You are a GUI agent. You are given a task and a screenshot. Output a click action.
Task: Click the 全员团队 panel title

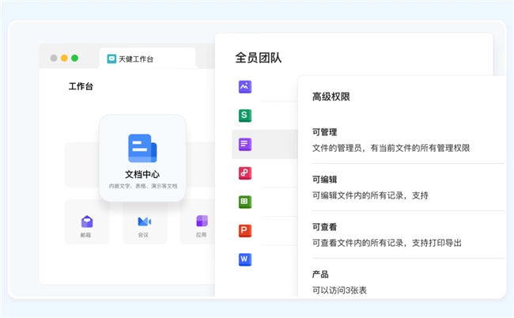258,58
